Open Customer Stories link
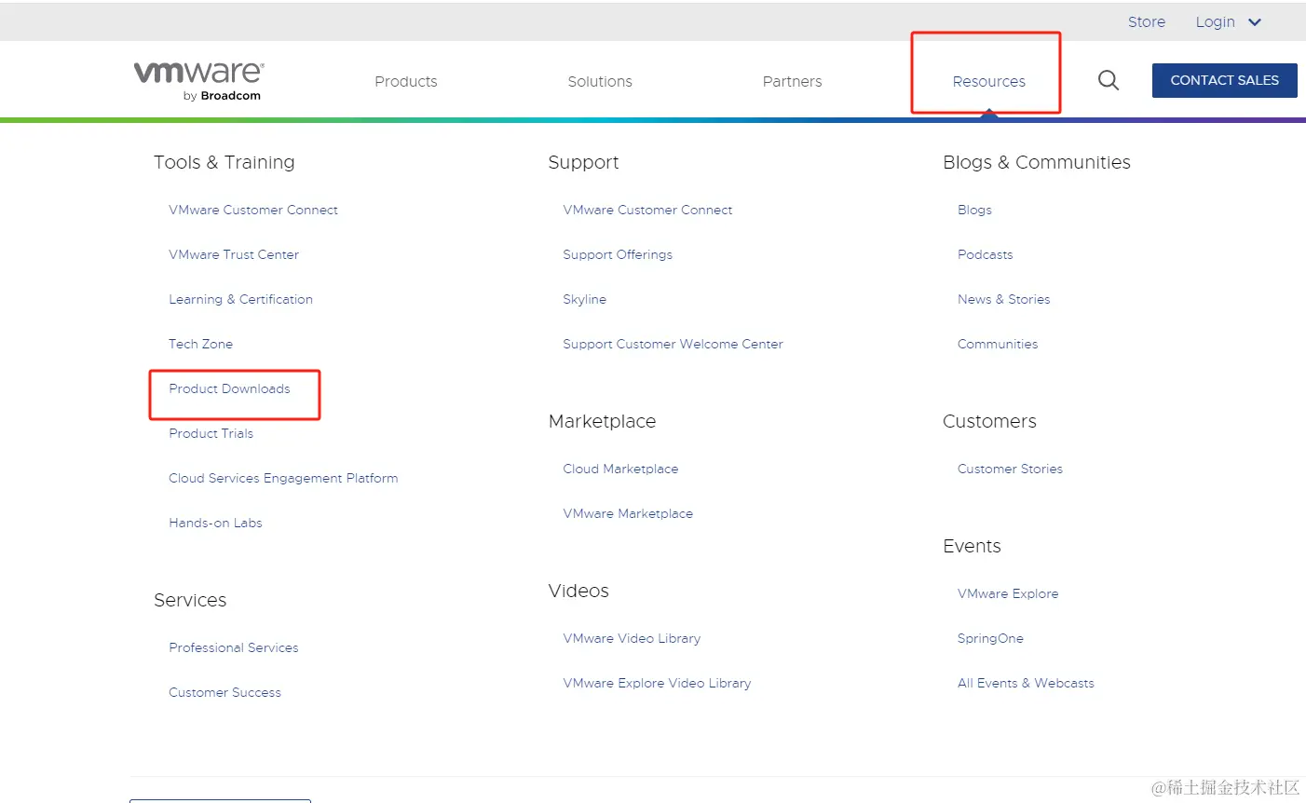 (x=1010, y=469)
